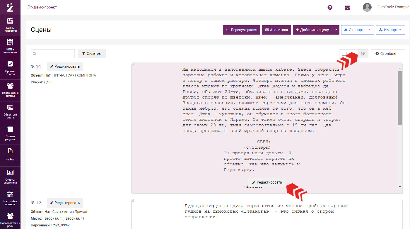Click the user avatar picture
This screenshot has width=410, height=229.
(x=367, y=7)
